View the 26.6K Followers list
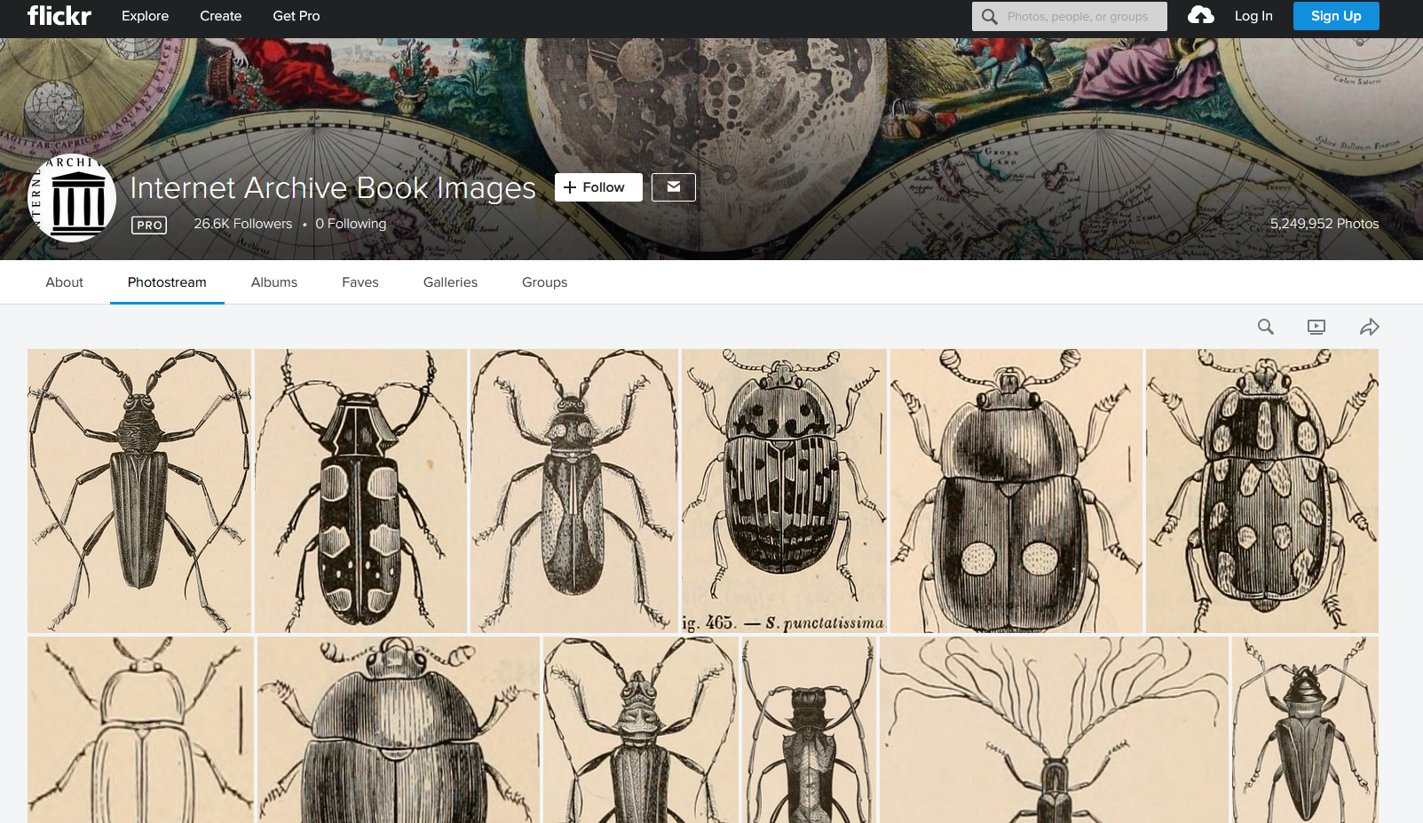 coord(242,224)
